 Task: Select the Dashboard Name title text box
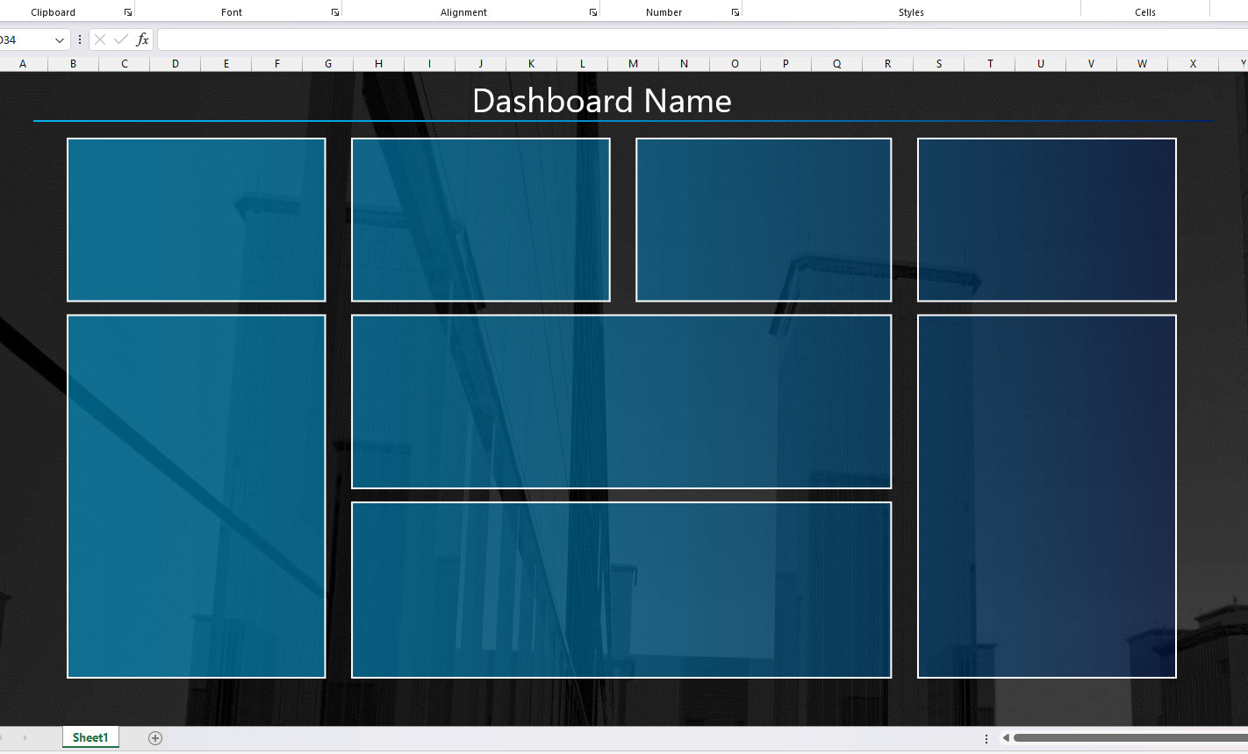point(602,100)
